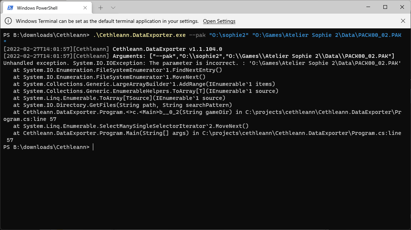This screenshot has width=411, height=230.
Task: Close the Windows Terminal window
Action: (402, 7)
